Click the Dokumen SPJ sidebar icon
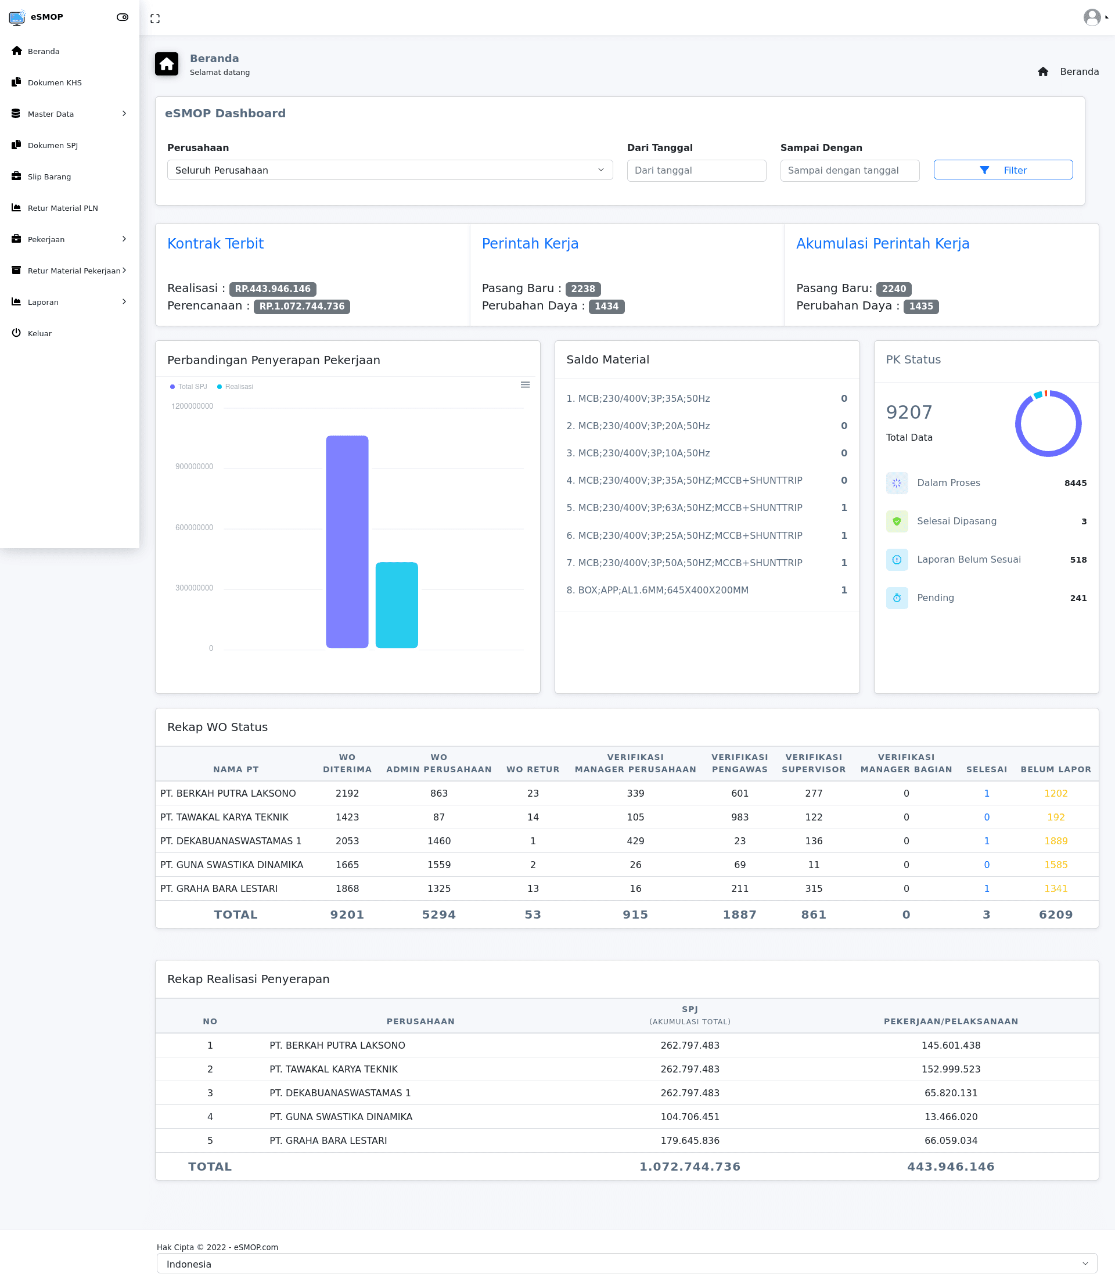 tap(17, 145)
